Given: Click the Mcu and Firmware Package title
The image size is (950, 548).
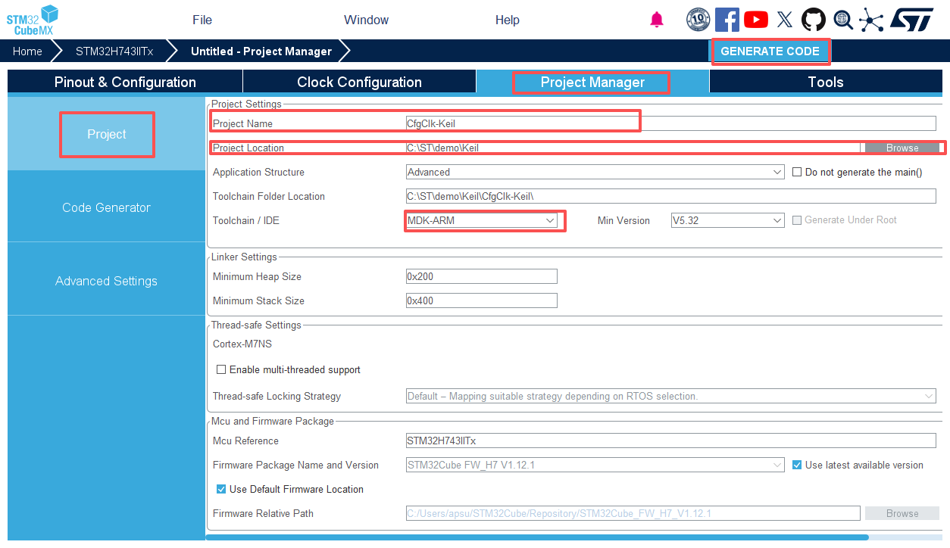Looking at the screenshot, I should click(x=273, y=421).
